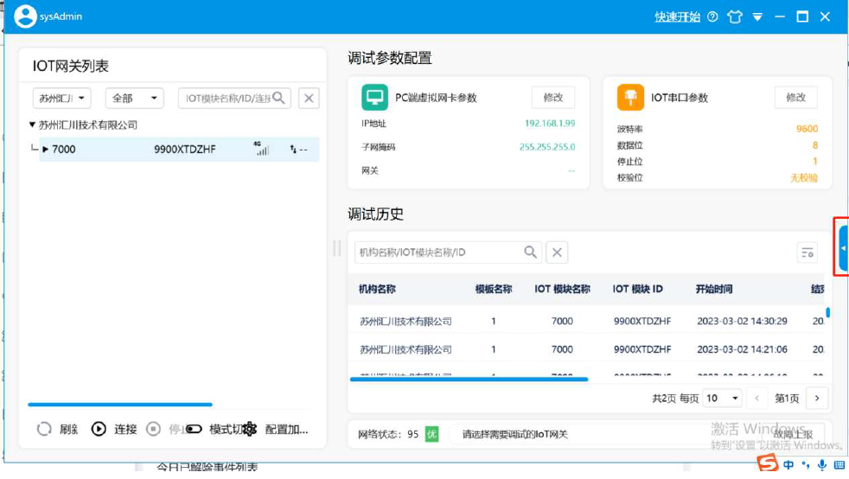Expand the blue side panel handle
Image resolution: width=849 pixels, height=479 pixels.
click(x=843, y=248)
